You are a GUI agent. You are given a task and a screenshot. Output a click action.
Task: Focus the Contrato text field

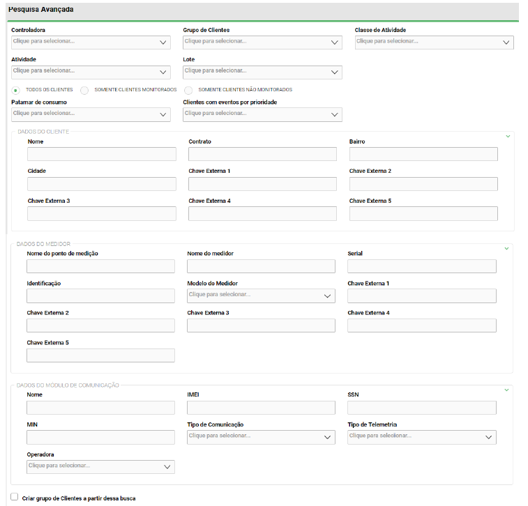(x=262, y=154)
